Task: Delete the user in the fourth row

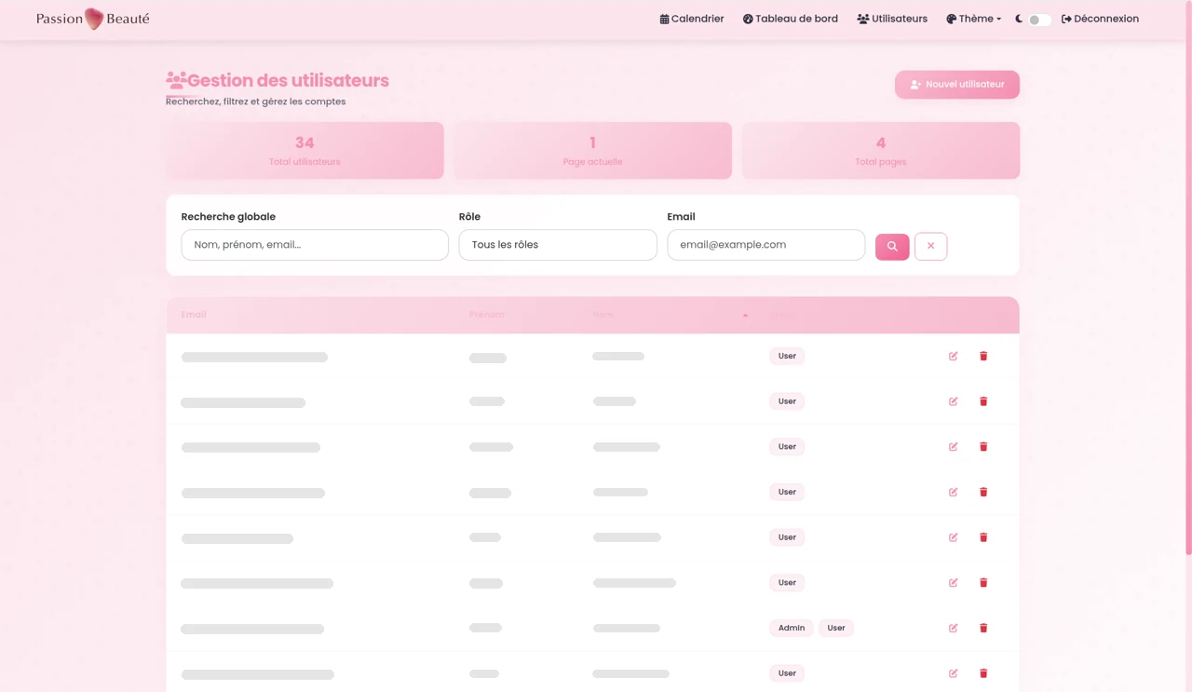Action: [983, 492]
